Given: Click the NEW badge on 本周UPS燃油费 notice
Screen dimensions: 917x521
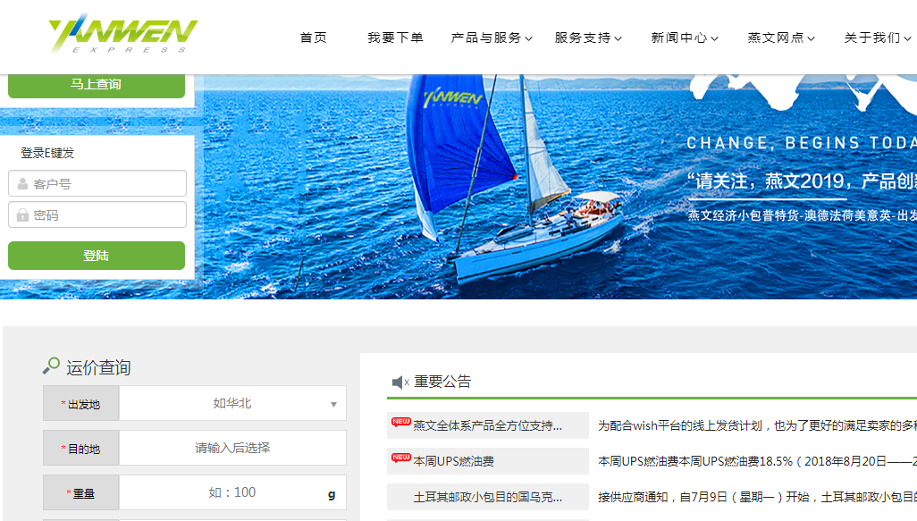Looking at the screenshot, I should [401, 458].
